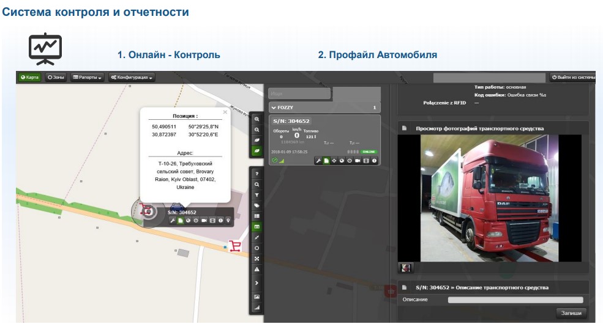This screenshot has width=603, height=324.
Task: Click the video camera icon in vehicle card
Action: pyautogui.click(x=358, y=161)
